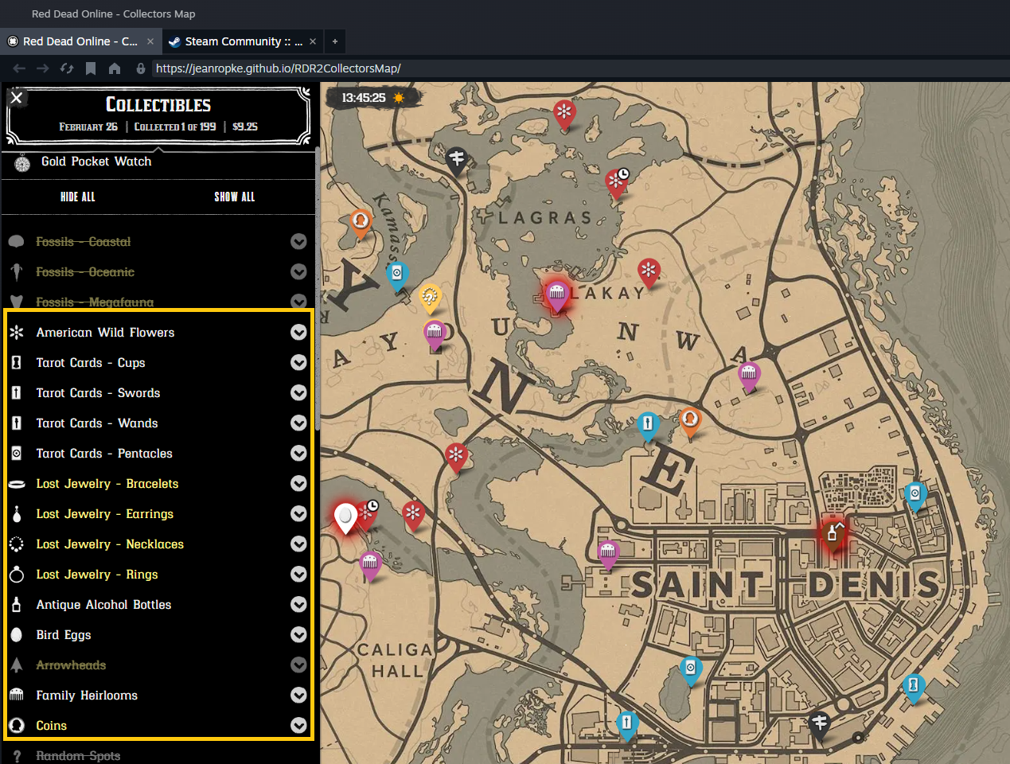The height and width of the screenshot is (764, 1010).
Task: Expand the Fossils - Oceanic chevron
Action: (x=298, y=272)
